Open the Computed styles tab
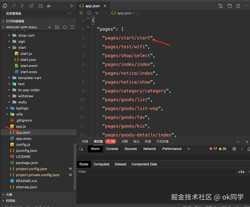Viewport: 250px width, 207px height. (x=101, y=164)
